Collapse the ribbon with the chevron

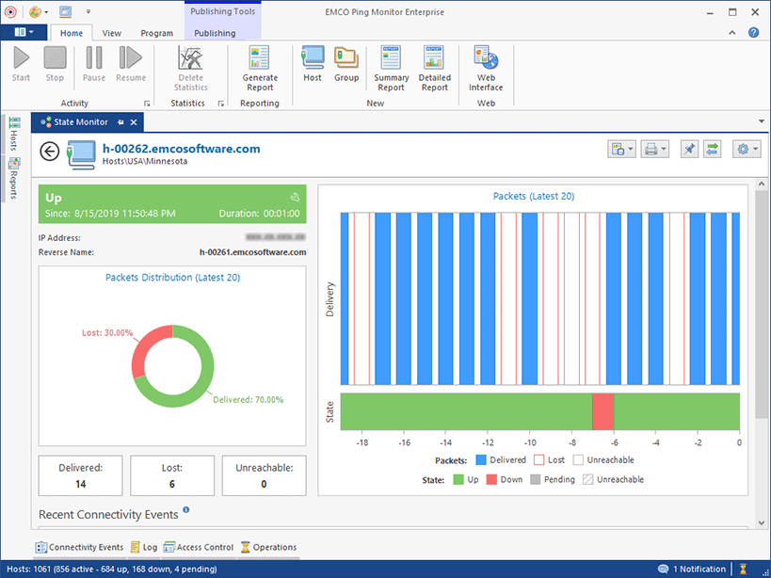tap(732, 31)
